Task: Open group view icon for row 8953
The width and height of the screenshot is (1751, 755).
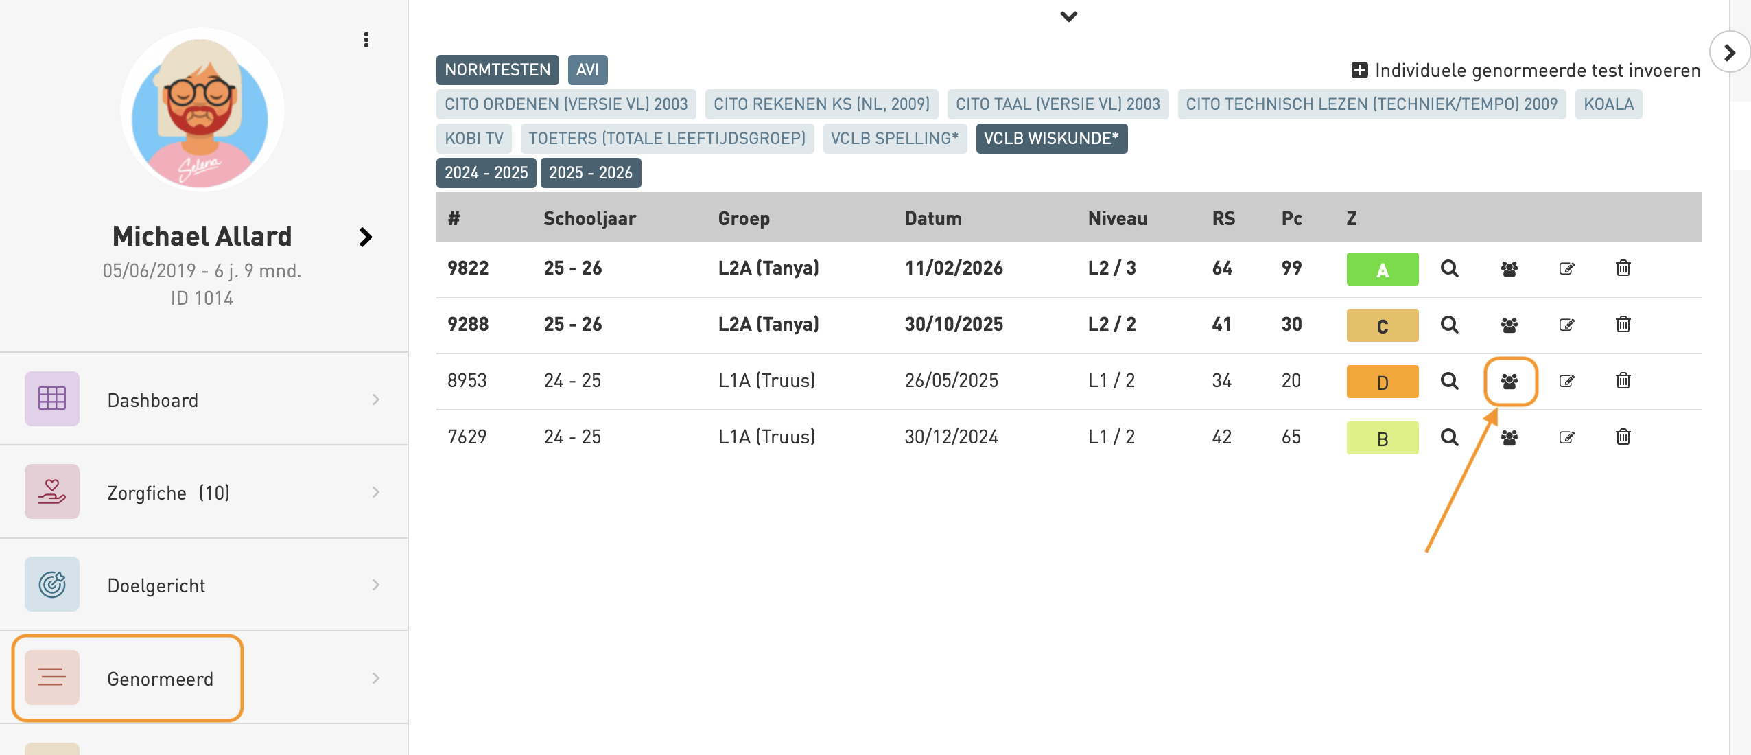Action: point(1509,382)
